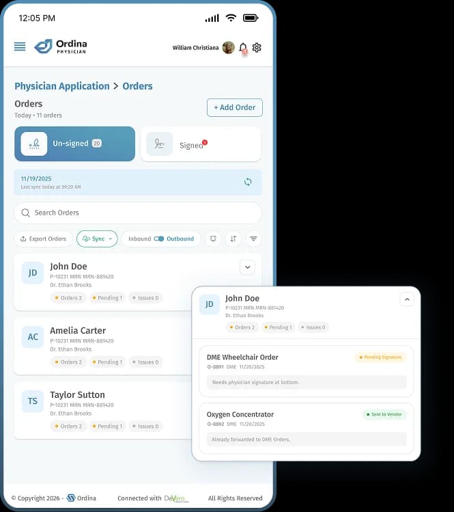Click the search magnifier icon
The width and height of the screenshot is (454, 512).
[25, 213]
